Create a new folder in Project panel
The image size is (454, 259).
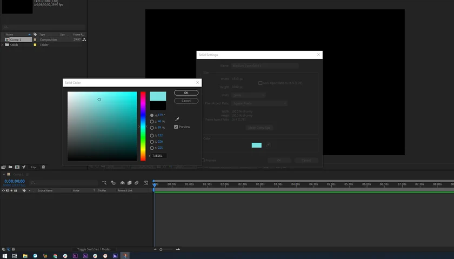pyautogui.click(x=10, y=167)
